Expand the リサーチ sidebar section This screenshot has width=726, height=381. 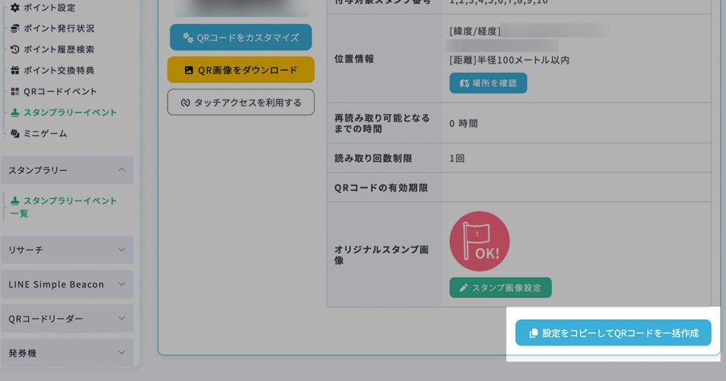pos(121,250)
